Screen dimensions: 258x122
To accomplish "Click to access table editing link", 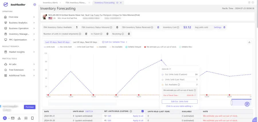I will point(179,106).
